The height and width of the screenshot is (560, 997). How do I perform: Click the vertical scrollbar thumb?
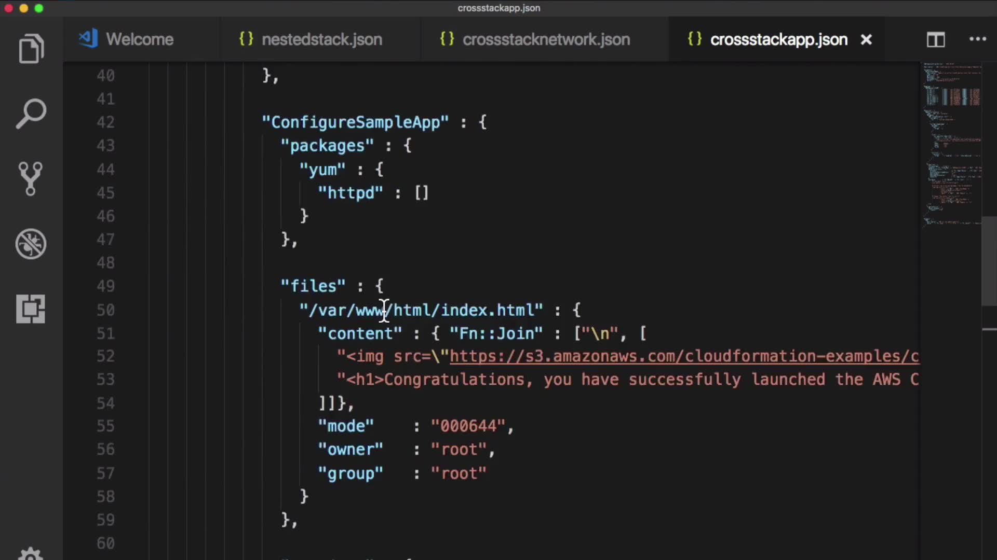pyautogui.click(x=989, y=261)
